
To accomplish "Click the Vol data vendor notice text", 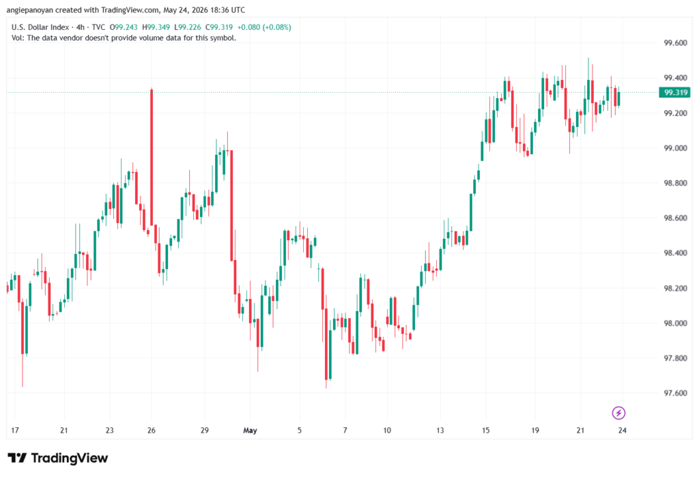I will [x=124, y=38].
